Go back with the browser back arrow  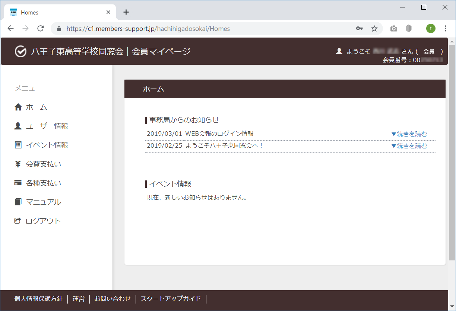coord(10,29)
